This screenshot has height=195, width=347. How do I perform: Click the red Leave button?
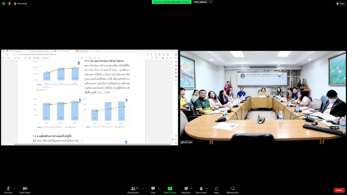click(339, 190)
